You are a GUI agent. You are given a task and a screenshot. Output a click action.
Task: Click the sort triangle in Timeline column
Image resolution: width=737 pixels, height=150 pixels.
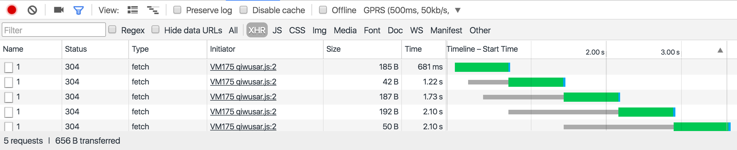[x=720, y=51]
